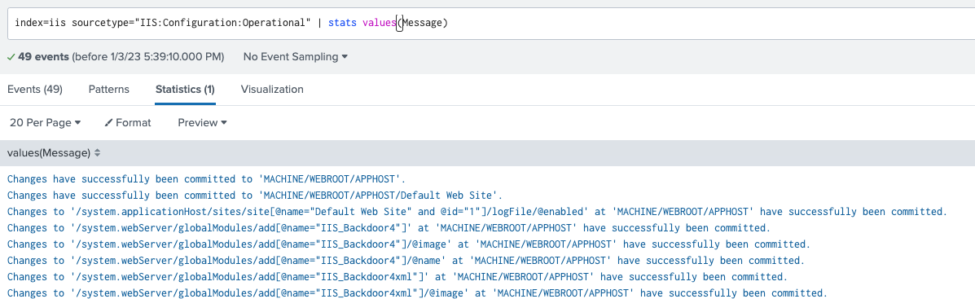
Task: Click the IIS_Backdoor4xml add message
Action: click(x=397, y=277)
